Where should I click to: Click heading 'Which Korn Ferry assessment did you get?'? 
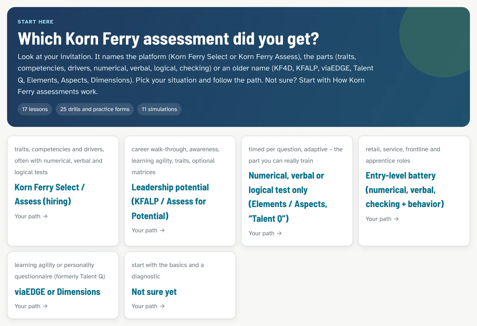tap(168, 39)
